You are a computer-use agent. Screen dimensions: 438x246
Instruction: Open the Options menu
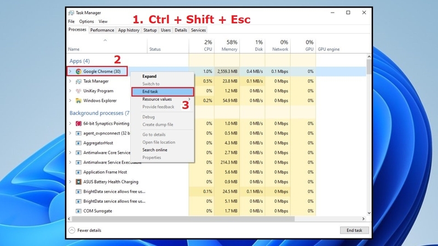click(87, 21)
